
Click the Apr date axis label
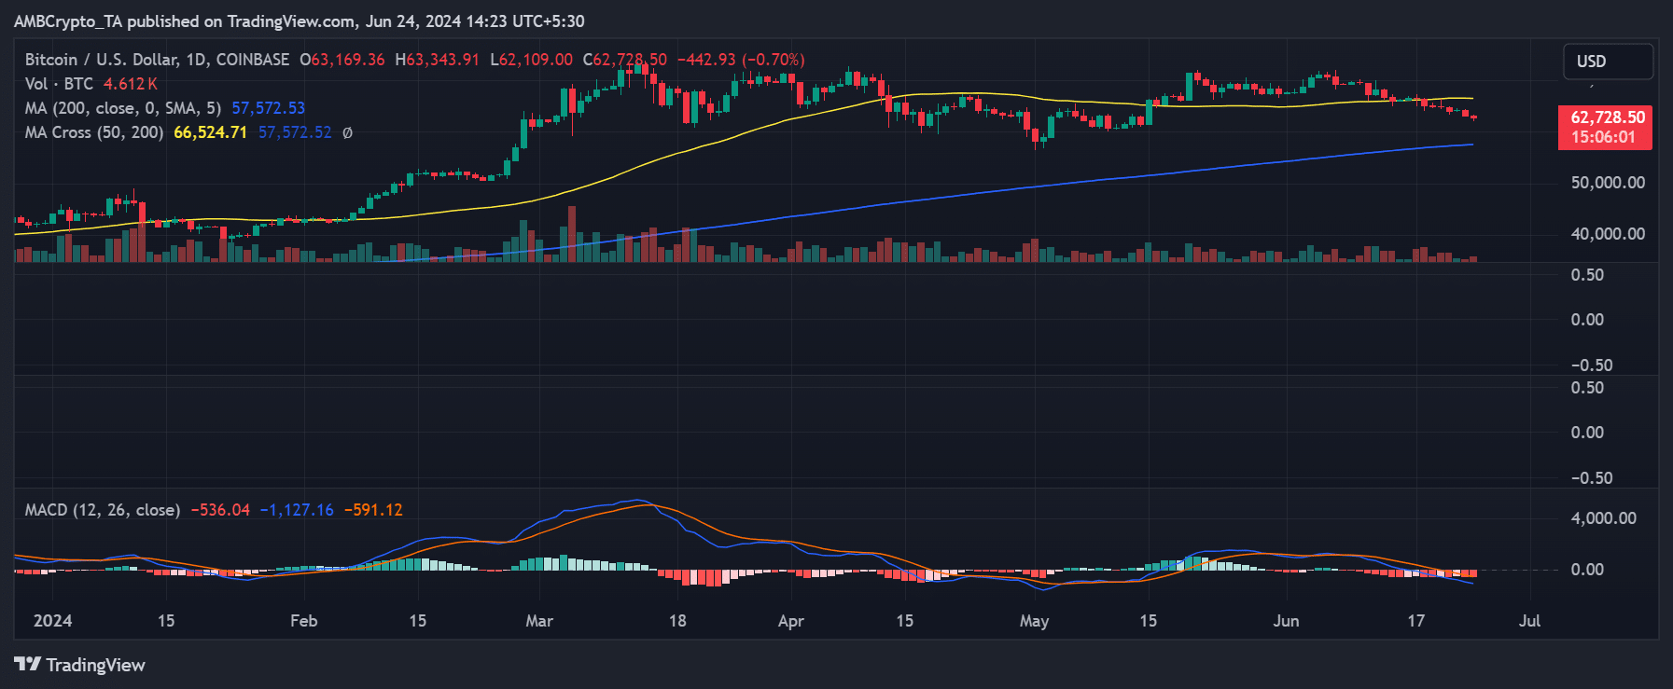(x=790, y=621)
